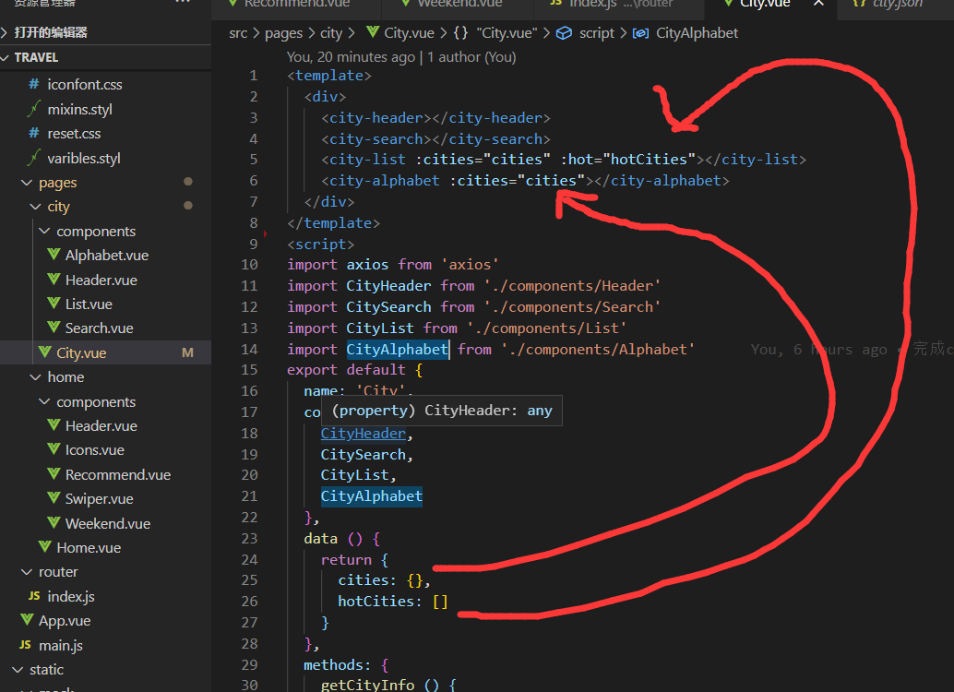Image resolution: width=954 pixels, height=692 pixels.
Task: Click the city breadcrumb segment
Action: point(331,33)
